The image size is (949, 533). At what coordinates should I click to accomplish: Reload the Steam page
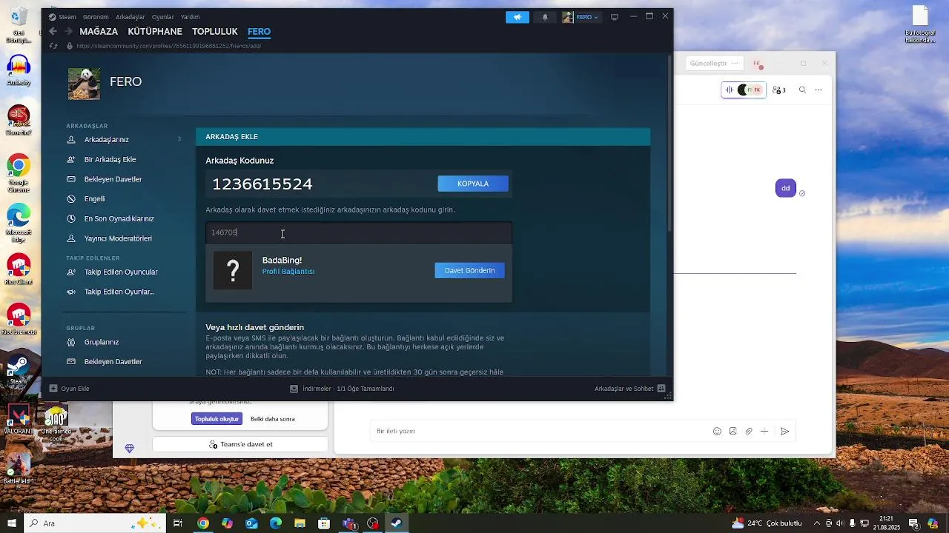[x=53, y=46]
